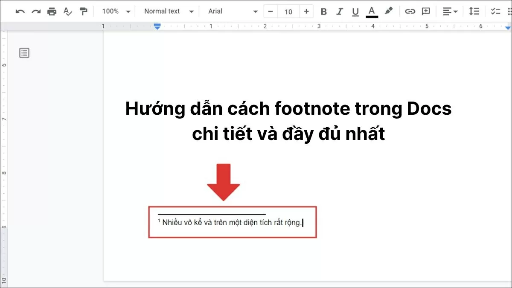The width and height of the screenshot is (512, 288).
Task: Click the Redo icon
Action: pos(36,11)
